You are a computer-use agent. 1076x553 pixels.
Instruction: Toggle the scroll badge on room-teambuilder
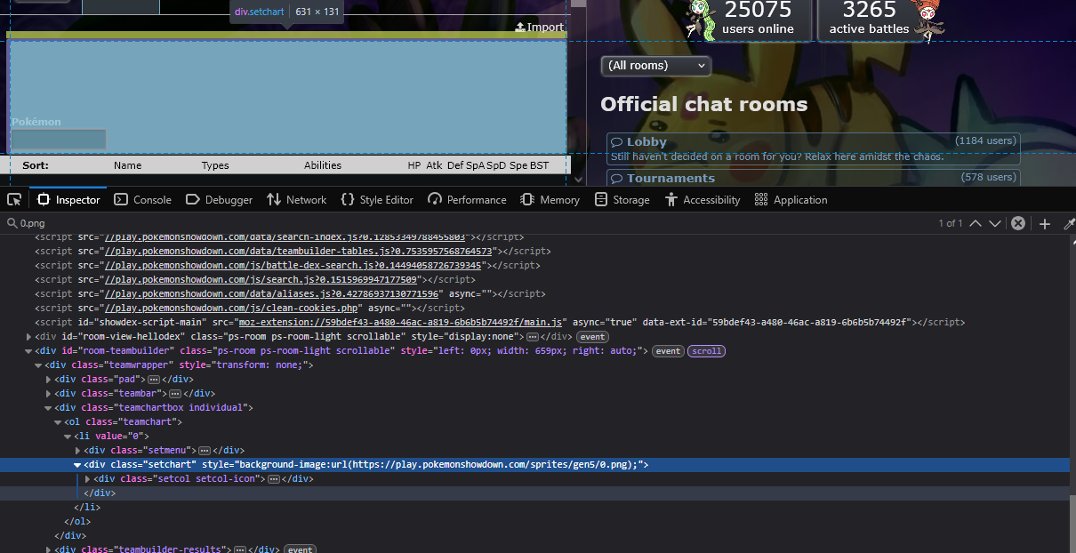tap(707, 351)
